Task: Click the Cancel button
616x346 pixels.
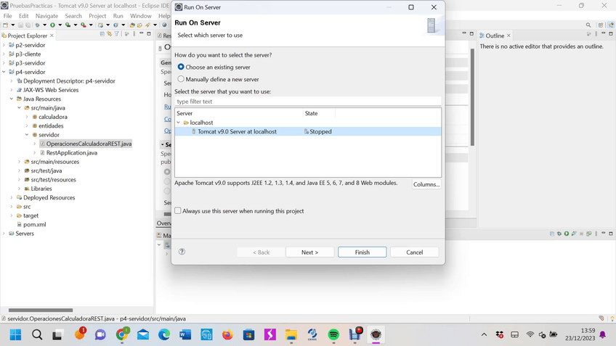Action: pyautogui.click(x=415, y=252)
